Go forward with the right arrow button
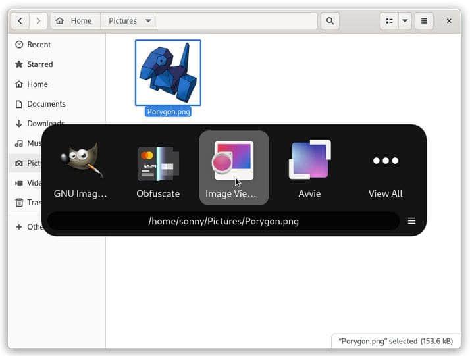The width and height of the screenshot is (470, 356). click(38, 21)
